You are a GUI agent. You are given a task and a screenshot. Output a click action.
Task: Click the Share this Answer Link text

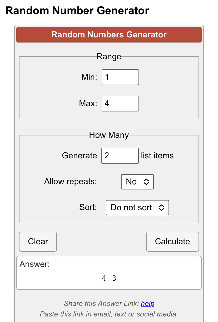[x=101, y=304]
